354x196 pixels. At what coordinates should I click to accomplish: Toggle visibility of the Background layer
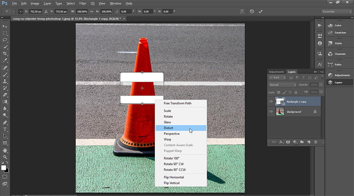271,111
